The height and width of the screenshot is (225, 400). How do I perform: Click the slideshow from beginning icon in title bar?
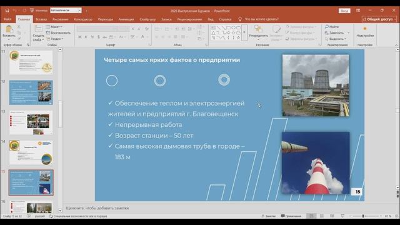click(32, 11)
